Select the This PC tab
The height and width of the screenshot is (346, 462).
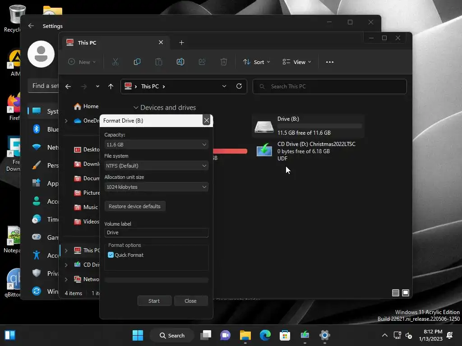coord(115,43)
